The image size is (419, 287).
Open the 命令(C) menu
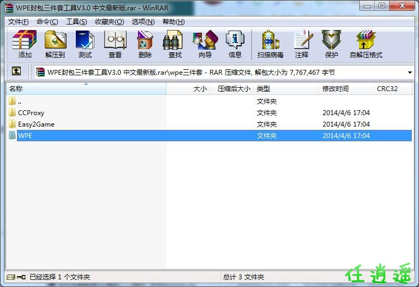(x=47, y=22)
